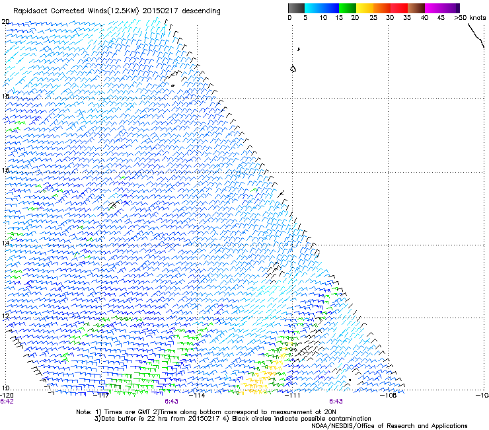Click the latitude axis label '16'
This screenshot has width=489, height=430.
5,170
